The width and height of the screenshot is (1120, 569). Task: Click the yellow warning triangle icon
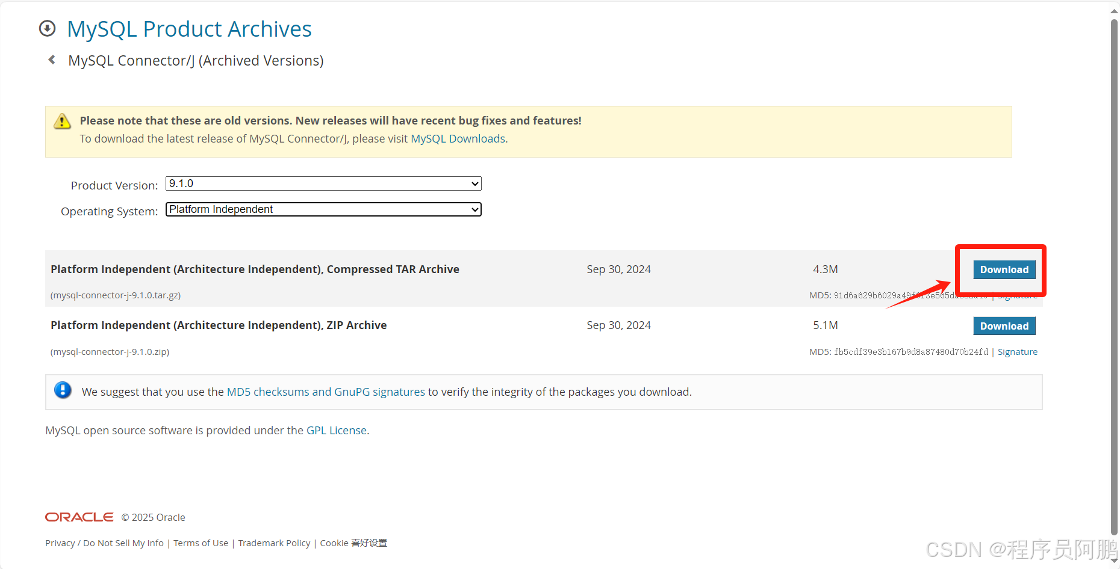pyautogui.click(x=62, y=121)
